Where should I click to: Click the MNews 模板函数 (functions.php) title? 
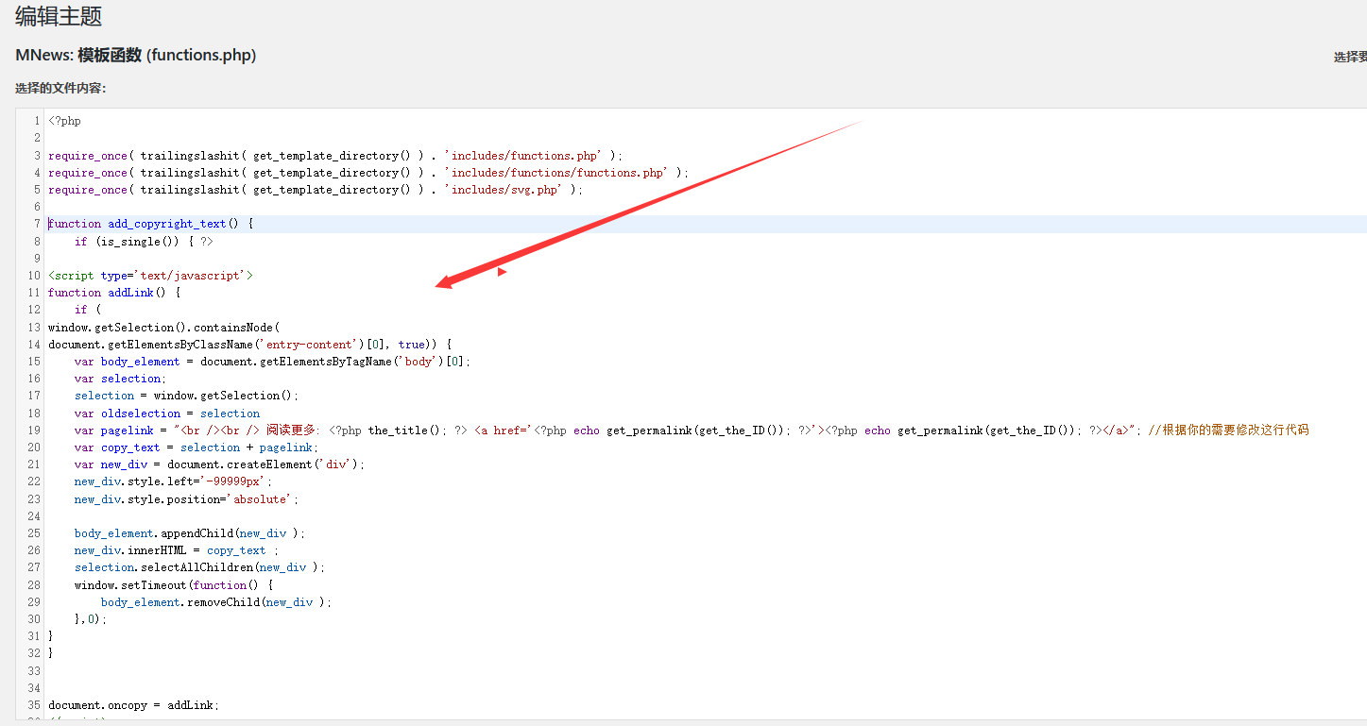pyautogui.click(x=136, y=56)
